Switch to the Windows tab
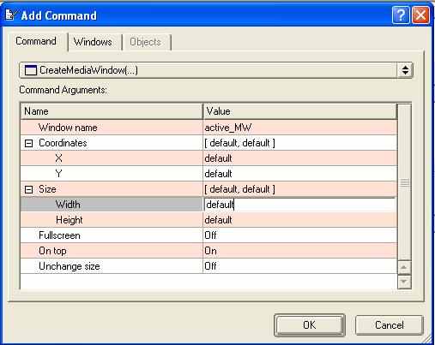Viewport: 435px width, 345px height. coord(93,42)
